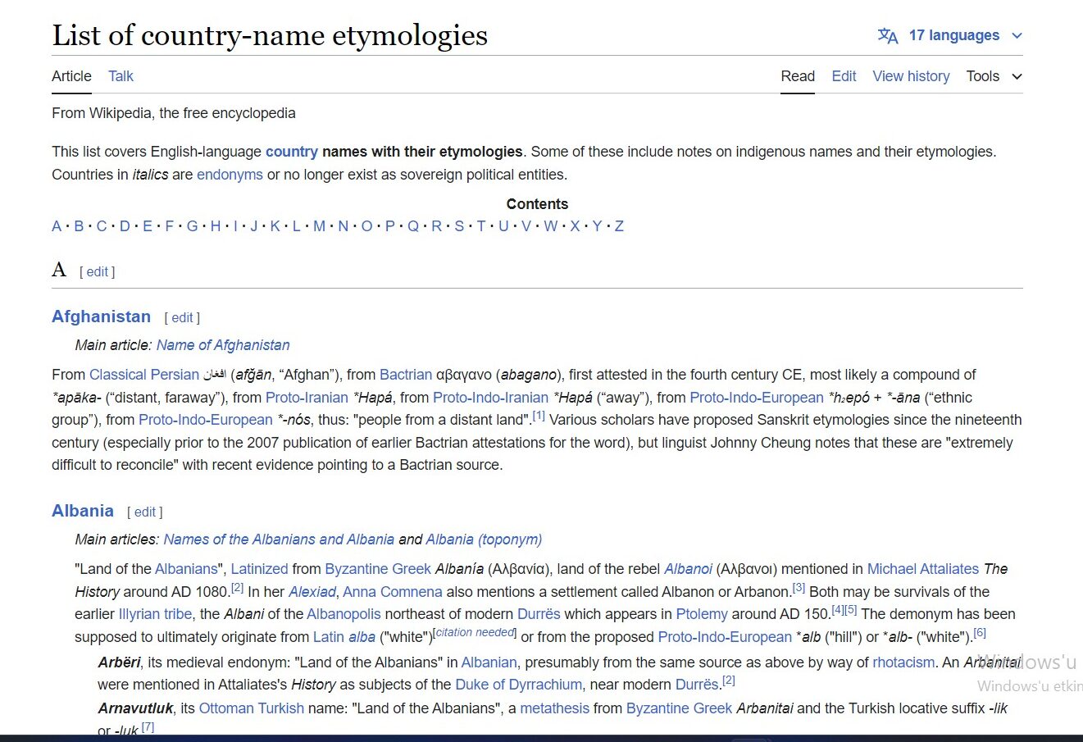1083x742 pixels.
Task: Open the Albania heading link
Action: (83, 511)
